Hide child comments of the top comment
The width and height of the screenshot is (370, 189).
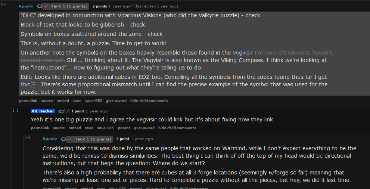[149, 101]
